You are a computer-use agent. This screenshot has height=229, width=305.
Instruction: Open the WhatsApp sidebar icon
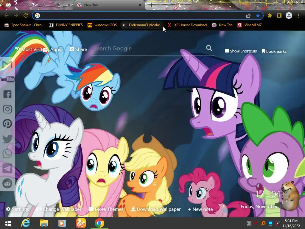pos(7,154)
